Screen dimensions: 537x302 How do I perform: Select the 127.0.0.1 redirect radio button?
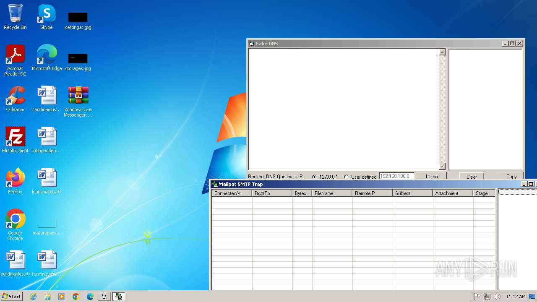pyautogui.click(x=315, y=177)
